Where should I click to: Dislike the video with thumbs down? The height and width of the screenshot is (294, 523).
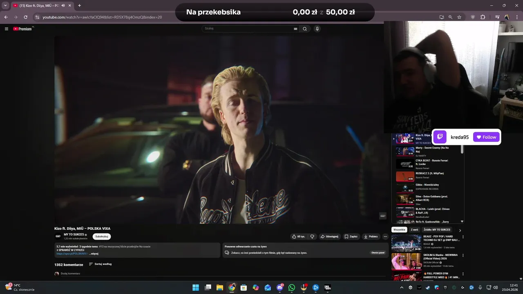(x=312, y=236)
